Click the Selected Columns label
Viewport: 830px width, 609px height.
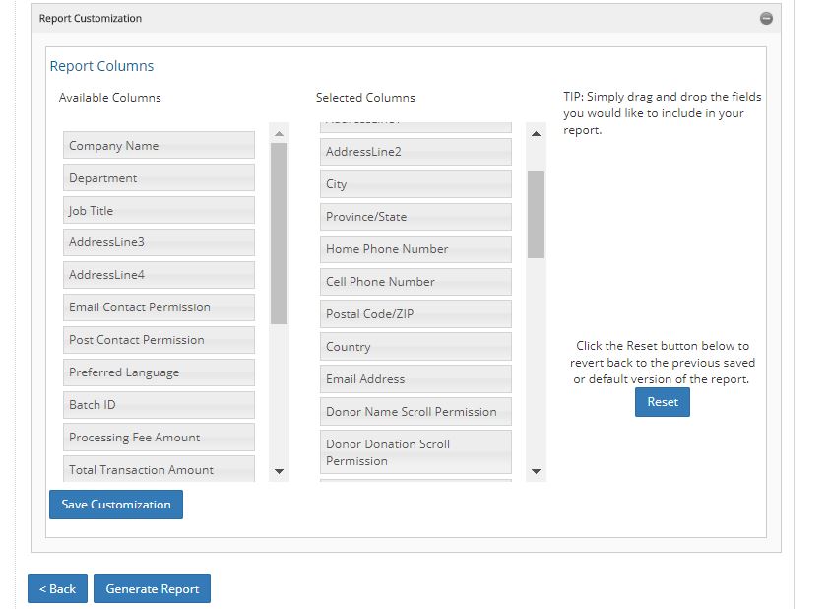[x=365, y=98]
